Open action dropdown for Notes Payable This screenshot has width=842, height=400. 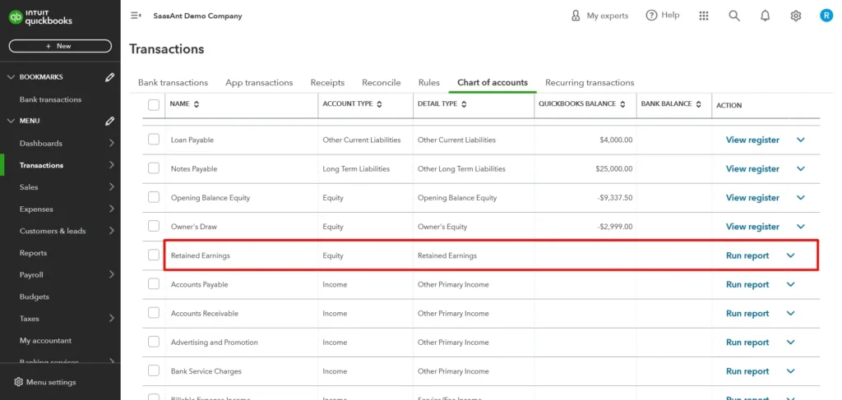801,169
